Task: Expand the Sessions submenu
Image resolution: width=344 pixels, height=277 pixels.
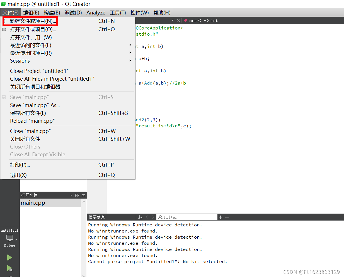Action: pos(130,61)
